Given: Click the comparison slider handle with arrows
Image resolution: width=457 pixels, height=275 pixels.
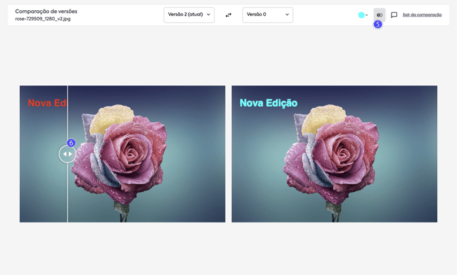Looking at the screenshot, I should click(68, 154).
